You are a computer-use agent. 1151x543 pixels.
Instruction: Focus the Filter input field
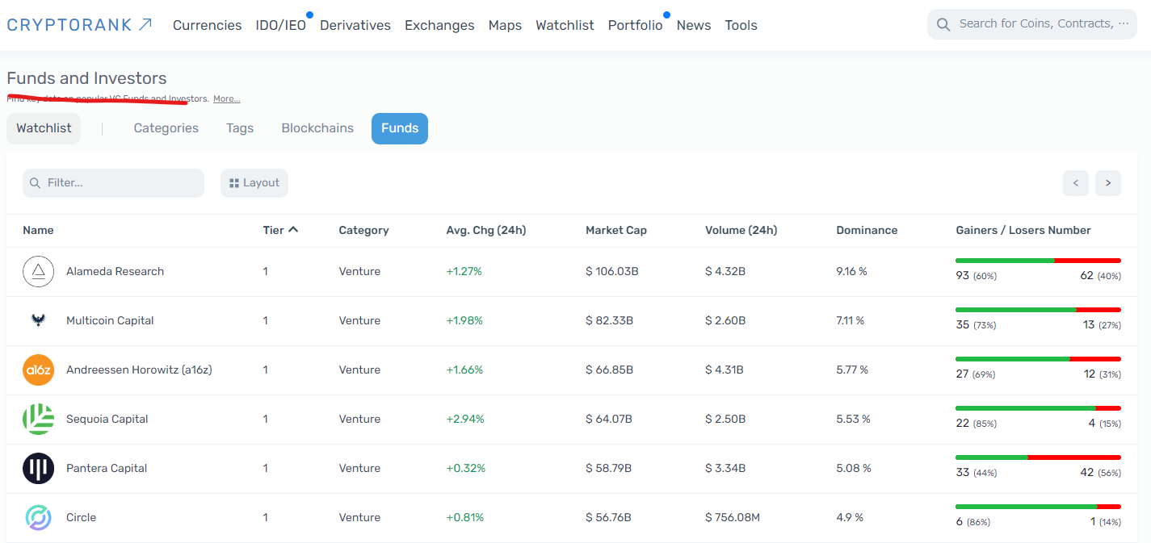point(113,183)
